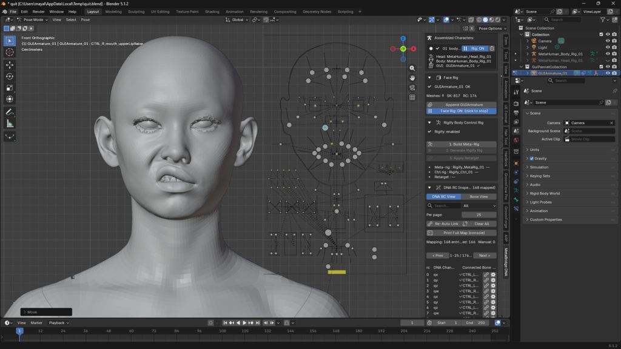Open the gear settings for row 1 qy
The image size is (621, 349).
tap(493, 280)
